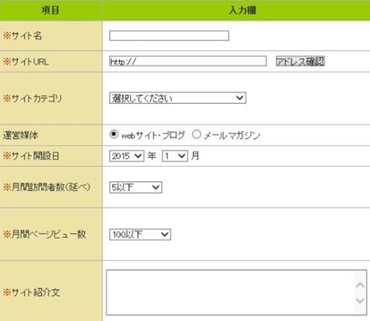Click the ※サイト紹介文 label
The image size is (370, 321).
[31, 293]
